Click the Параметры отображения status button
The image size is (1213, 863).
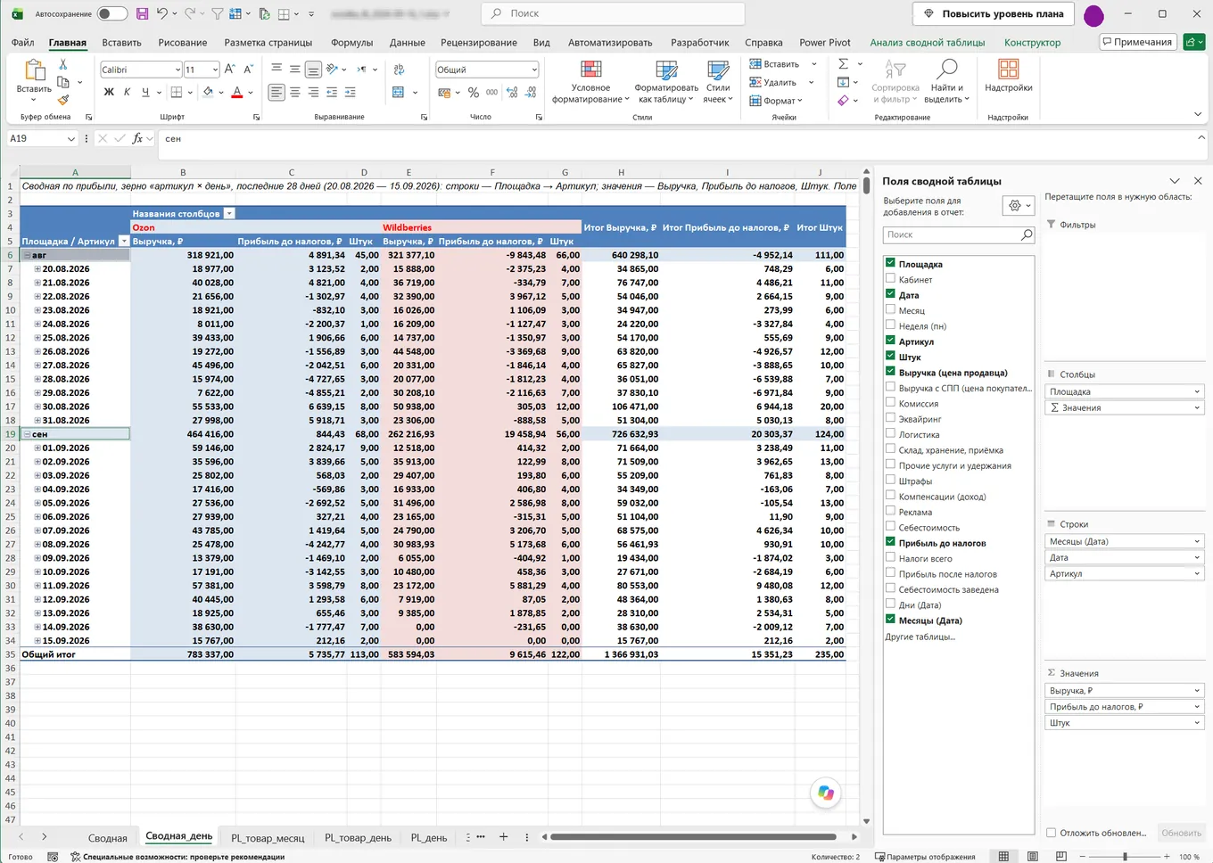[x=925, y=857]
